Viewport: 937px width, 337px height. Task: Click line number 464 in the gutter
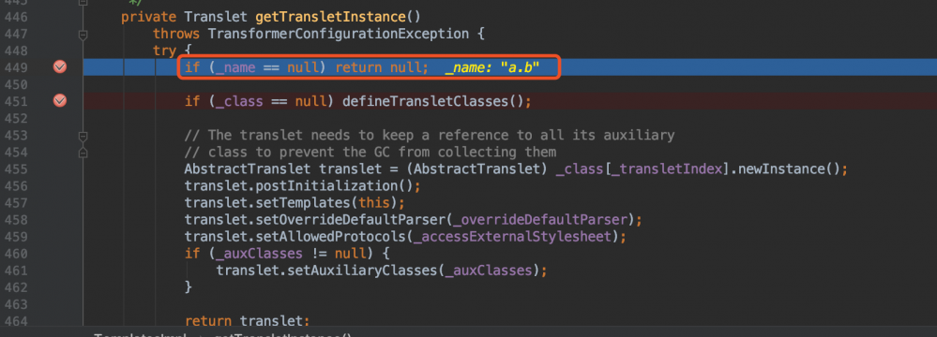[x=15, y=321]
